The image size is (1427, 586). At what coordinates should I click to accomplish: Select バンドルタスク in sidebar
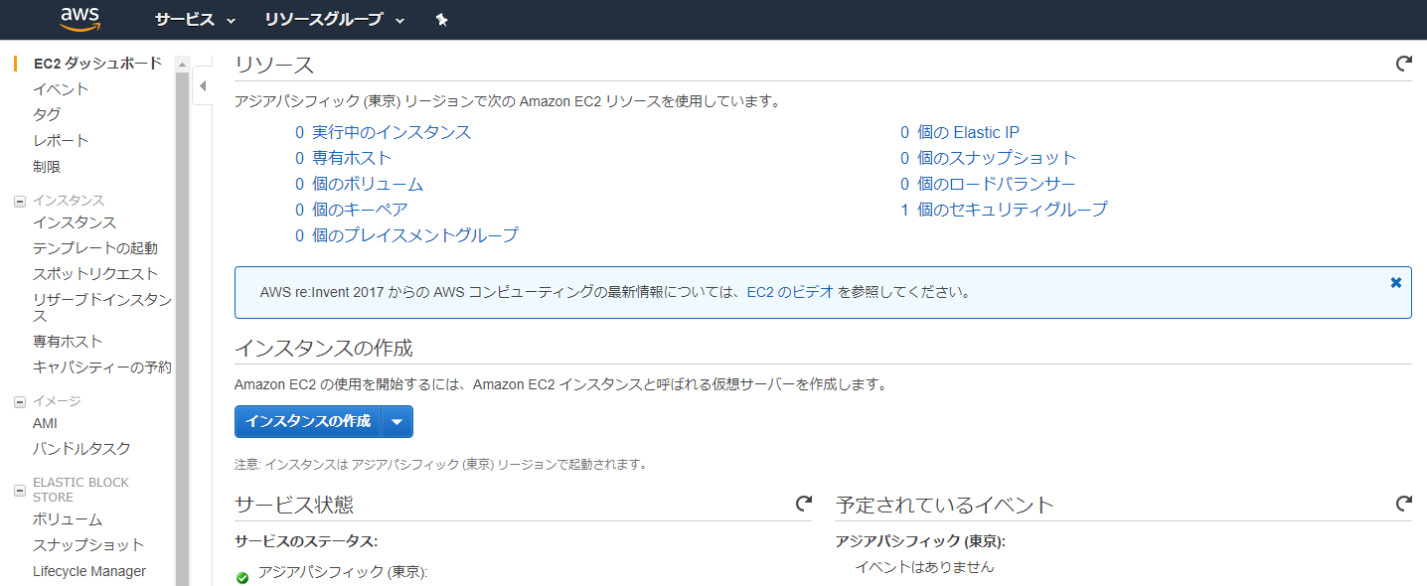point(81,449)
